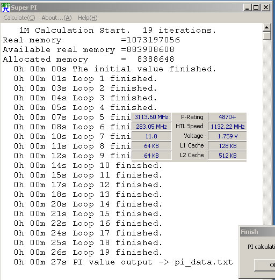Click the HTL Speed label
275x280 pixels.
point(190,127)
